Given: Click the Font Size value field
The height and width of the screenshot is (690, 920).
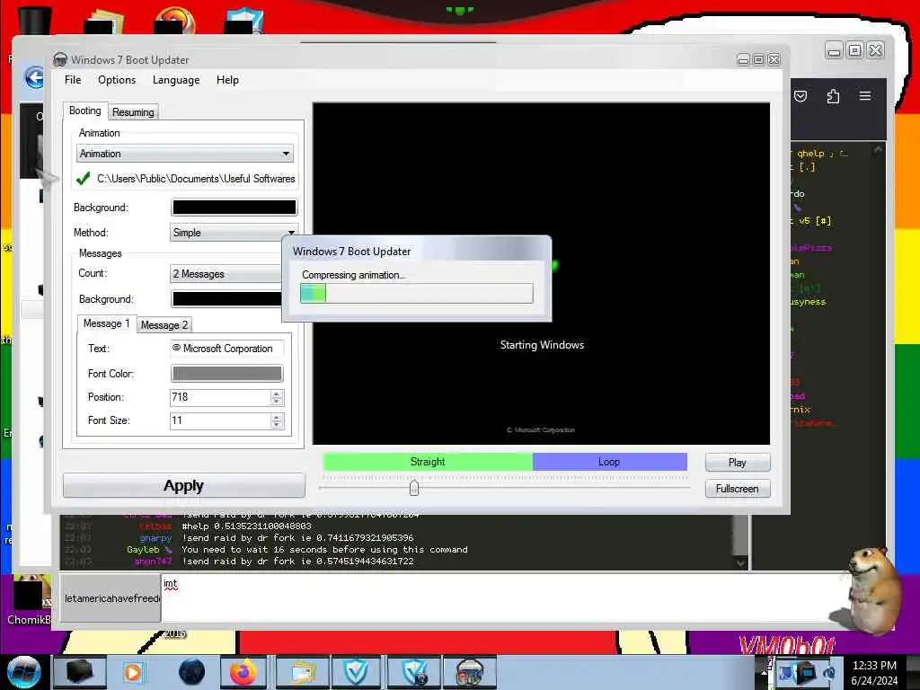Looking at the screenshot, I should point(221,420).
